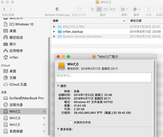Open the Share toolbar button
This screenshot has height=137, width=163.
(x=149, y=9)
